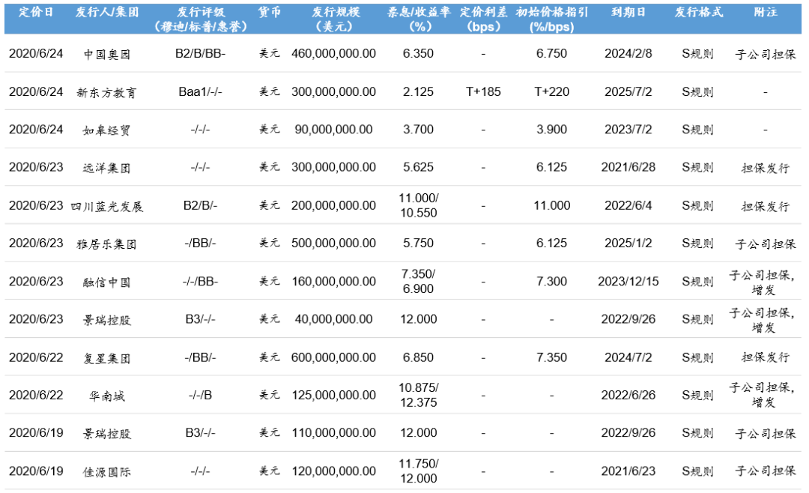Click the 发行评级 column header
This screenshot has width=809, height=493.
click(201, 19)
